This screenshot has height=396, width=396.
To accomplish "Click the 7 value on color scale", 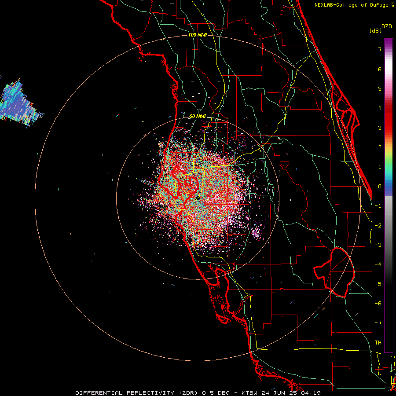I will (x=380, y=49).
